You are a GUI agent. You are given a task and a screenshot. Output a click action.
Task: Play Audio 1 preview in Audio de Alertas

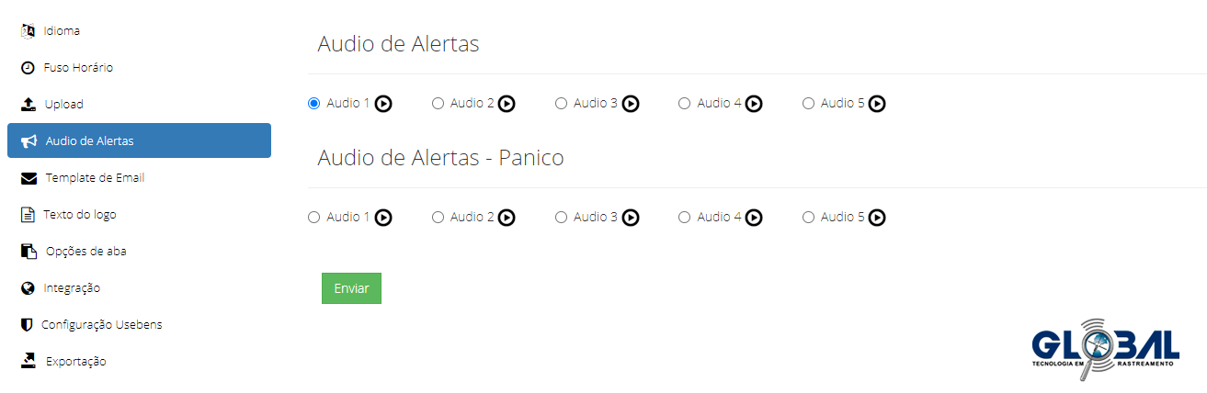(384, 104)
